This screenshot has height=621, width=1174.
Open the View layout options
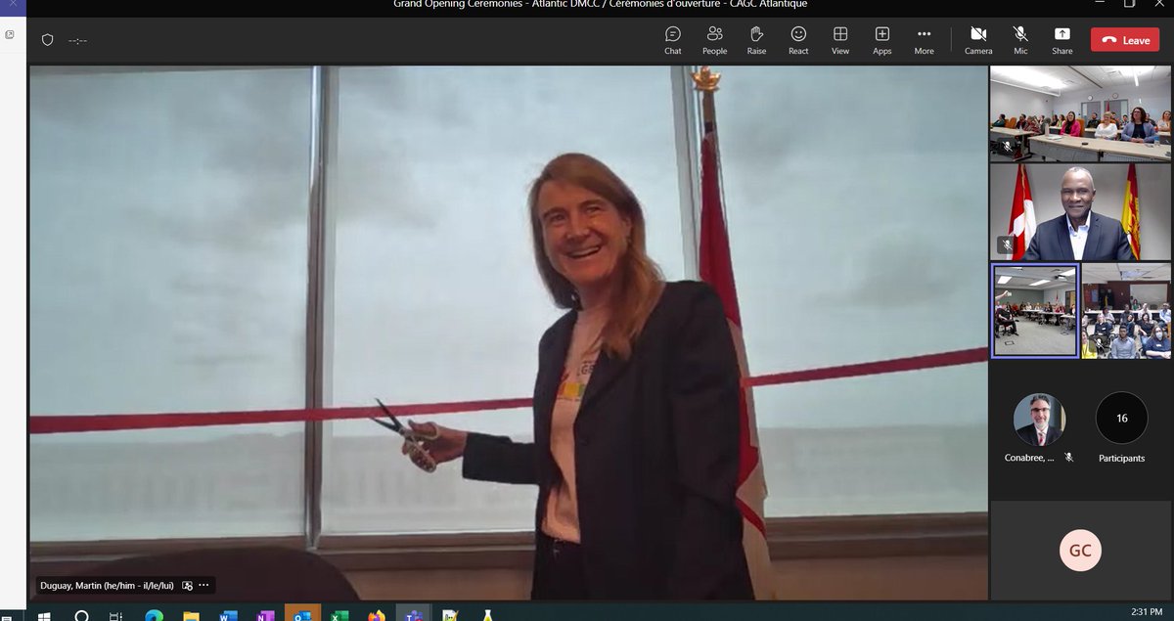pos(840,40)
